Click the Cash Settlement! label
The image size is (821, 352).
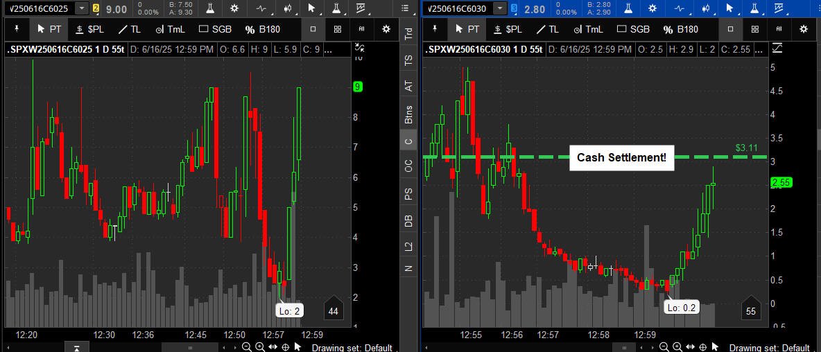(x=621, y=157)
